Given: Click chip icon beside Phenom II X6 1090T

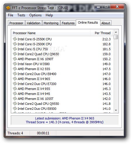Looking at the screenshot, I should pyautogui.click(x=15, y=59).
